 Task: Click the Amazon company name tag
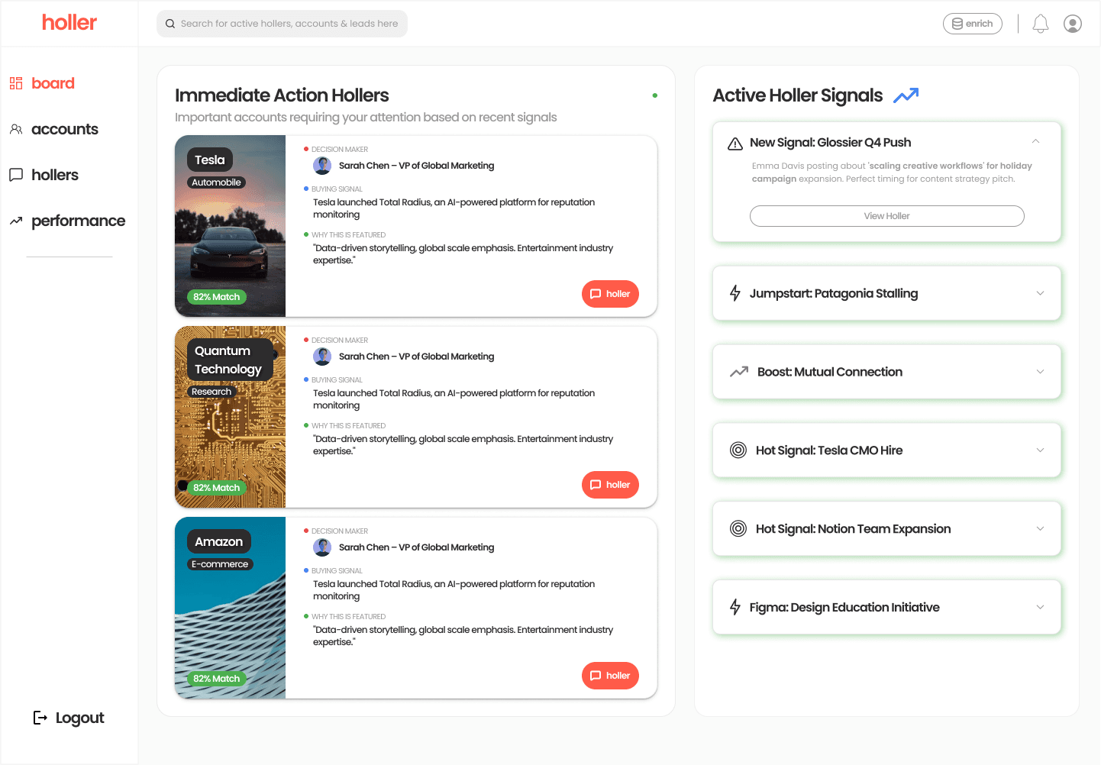(x=219, y=541)
